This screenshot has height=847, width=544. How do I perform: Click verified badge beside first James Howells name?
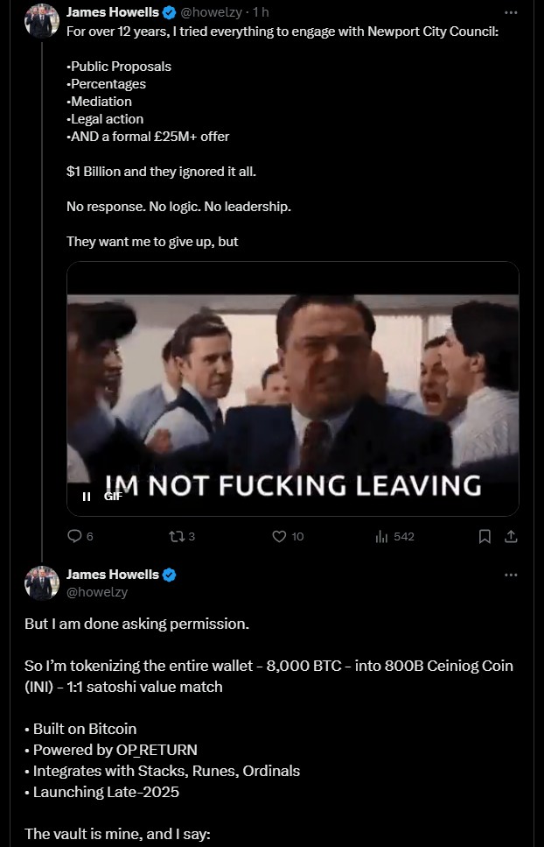pyautogui.click(x=170, y=12)
